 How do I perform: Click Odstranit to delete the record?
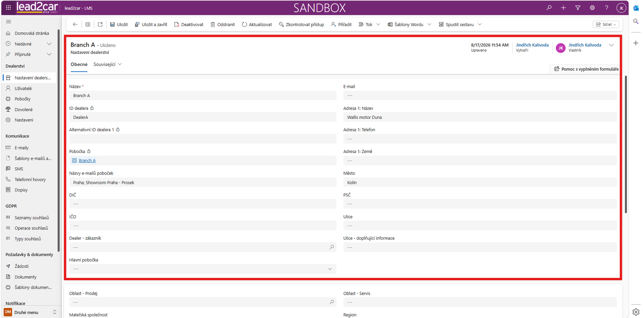223,24
